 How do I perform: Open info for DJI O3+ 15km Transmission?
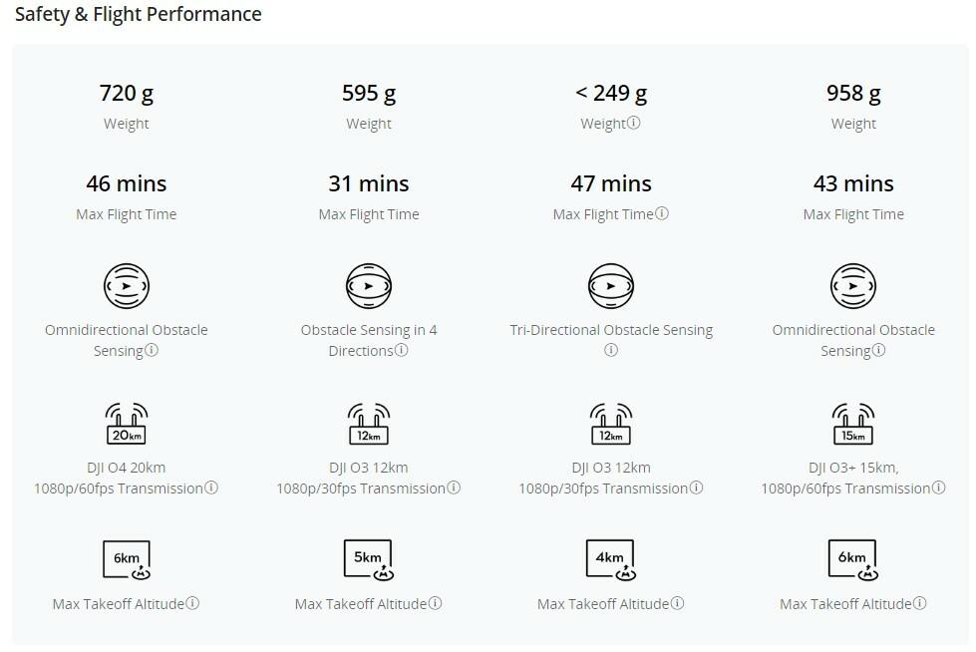point(938,488)
